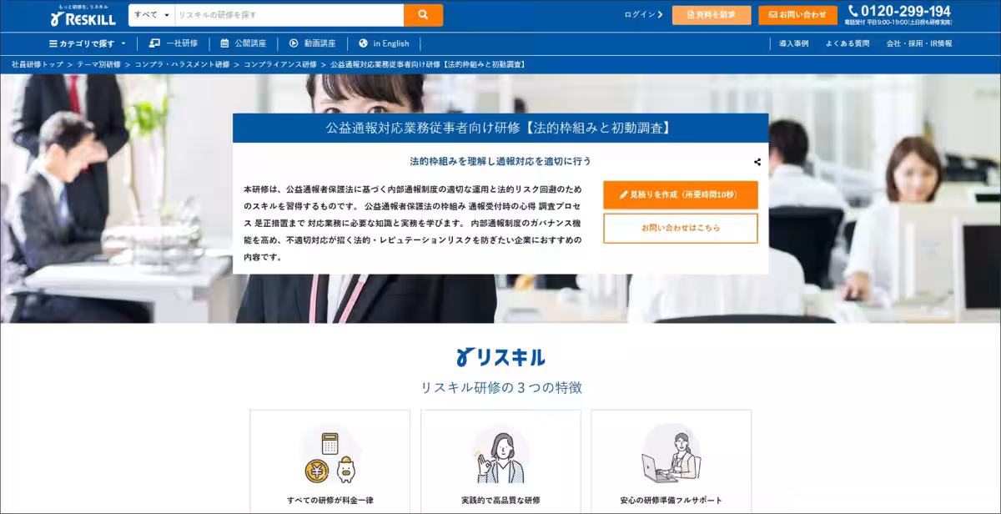
Task: Click the magnifying glass search icon
Action: pos(422,14)
